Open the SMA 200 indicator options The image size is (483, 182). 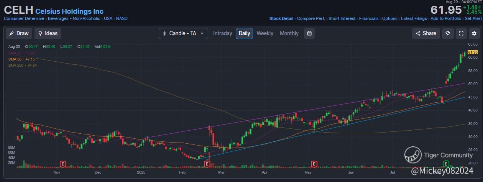click(x=22, y=66)
